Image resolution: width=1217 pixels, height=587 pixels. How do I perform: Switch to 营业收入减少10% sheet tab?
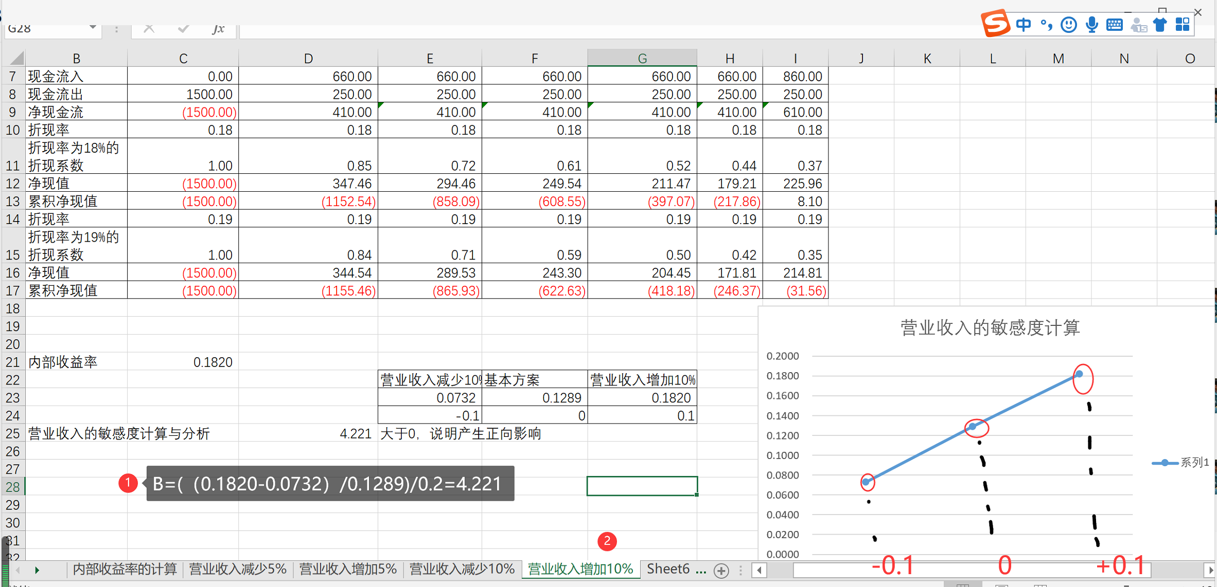click(x=462, y=569)
